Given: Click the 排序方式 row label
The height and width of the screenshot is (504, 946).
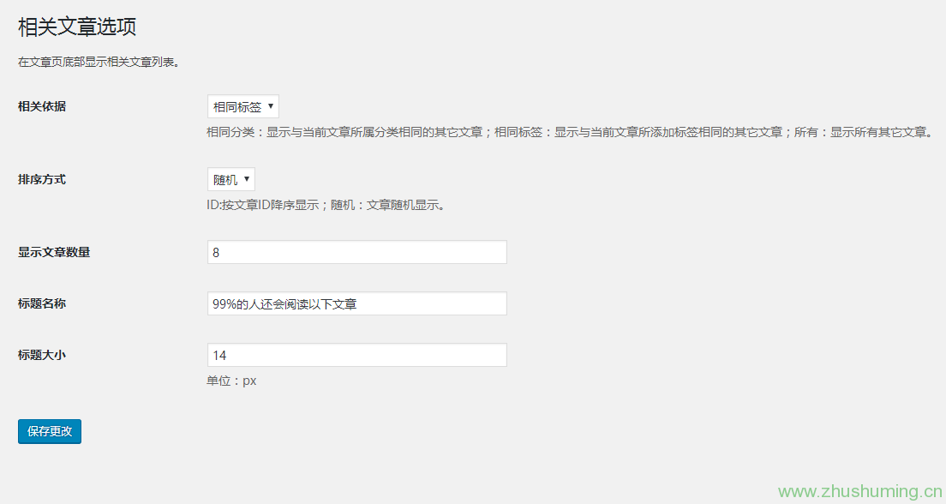Looking at the screenshot, I should (x=42, y=179).
